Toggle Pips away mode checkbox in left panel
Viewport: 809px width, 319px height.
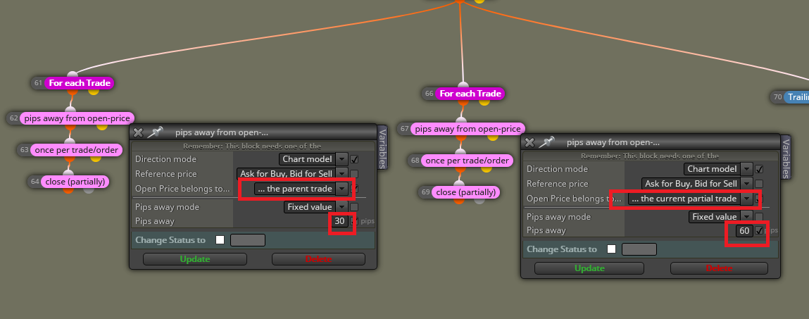tap(354, 207)
